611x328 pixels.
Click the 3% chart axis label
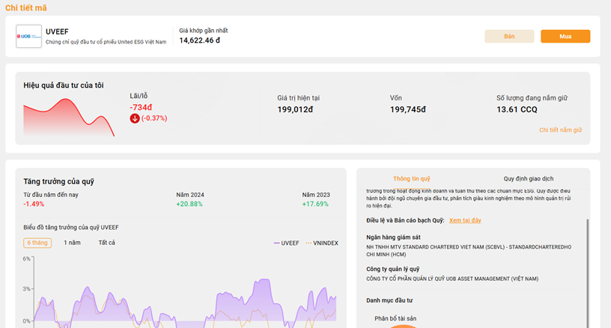[26, 289]
